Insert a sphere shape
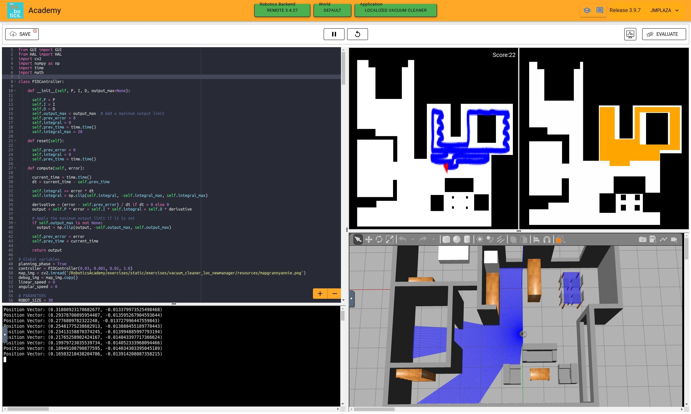 [457, 240]
